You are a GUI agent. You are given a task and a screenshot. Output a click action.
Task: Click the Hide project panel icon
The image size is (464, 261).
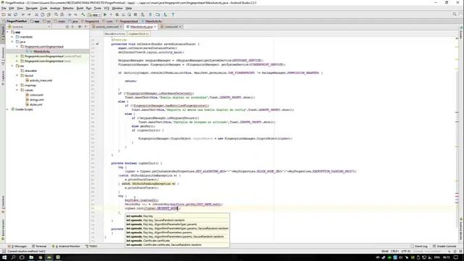coord(86,27)
